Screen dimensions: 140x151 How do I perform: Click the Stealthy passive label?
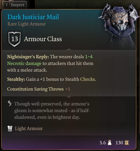pos(16,79)
